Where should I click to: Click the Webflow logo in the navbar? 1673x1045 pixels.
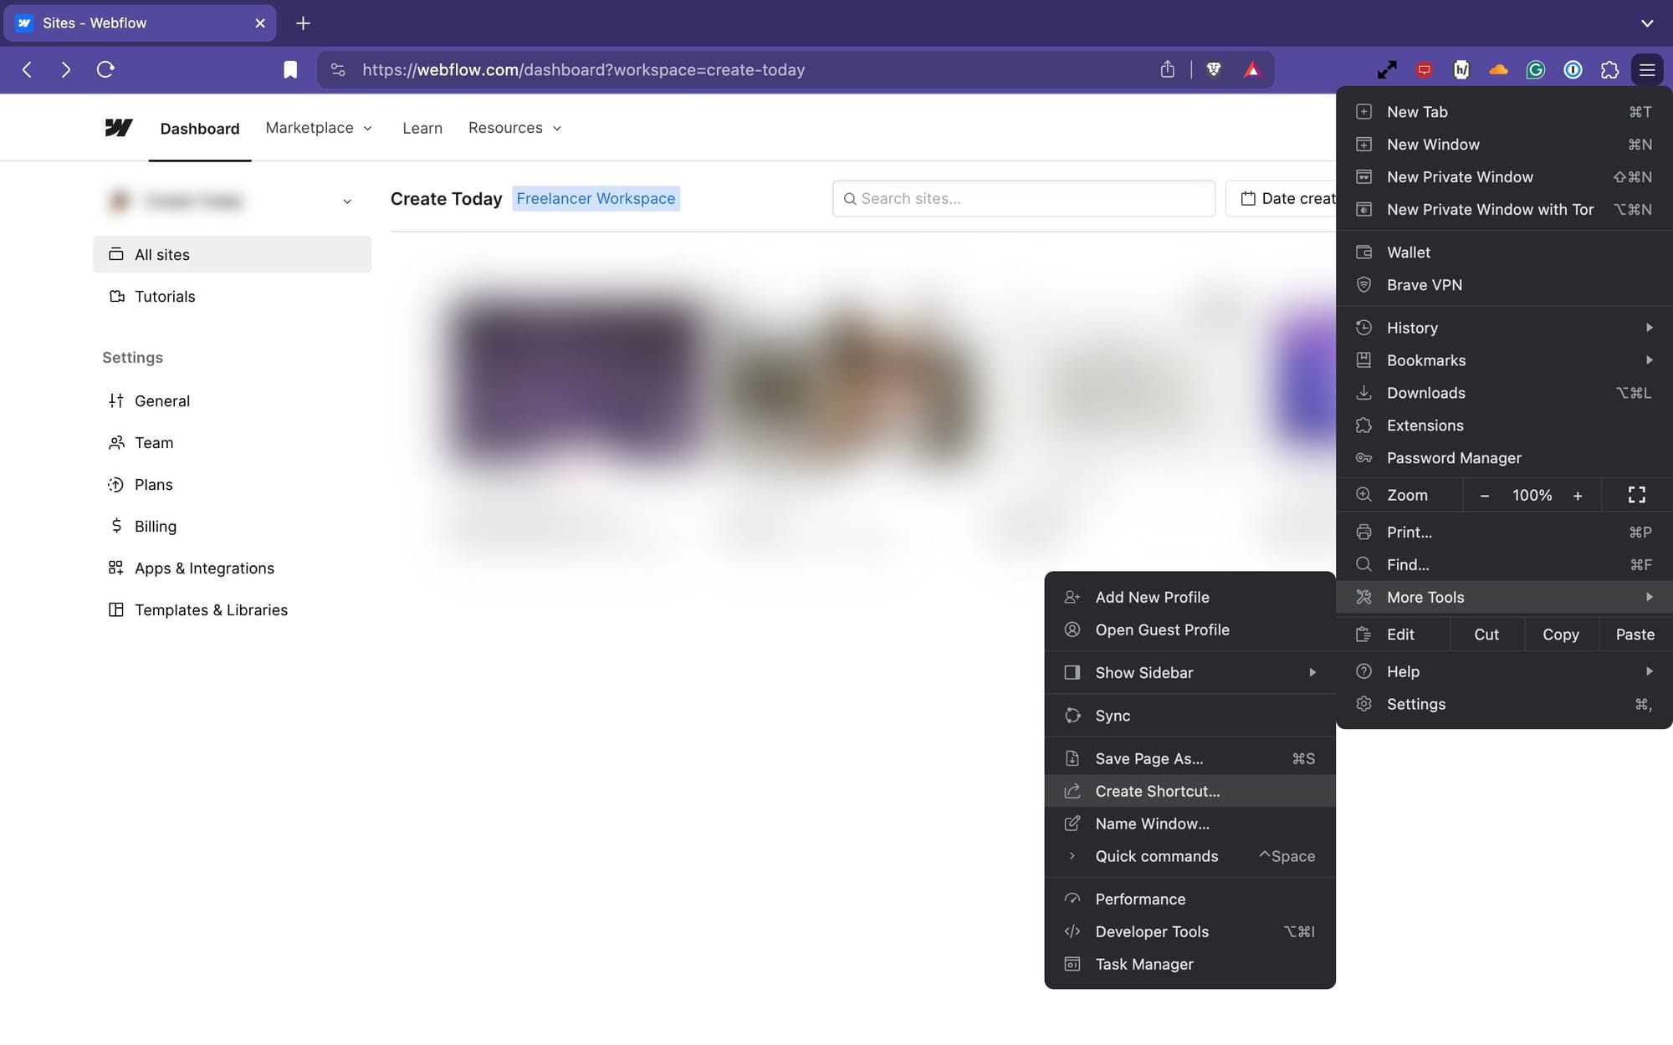pos(119,127)
